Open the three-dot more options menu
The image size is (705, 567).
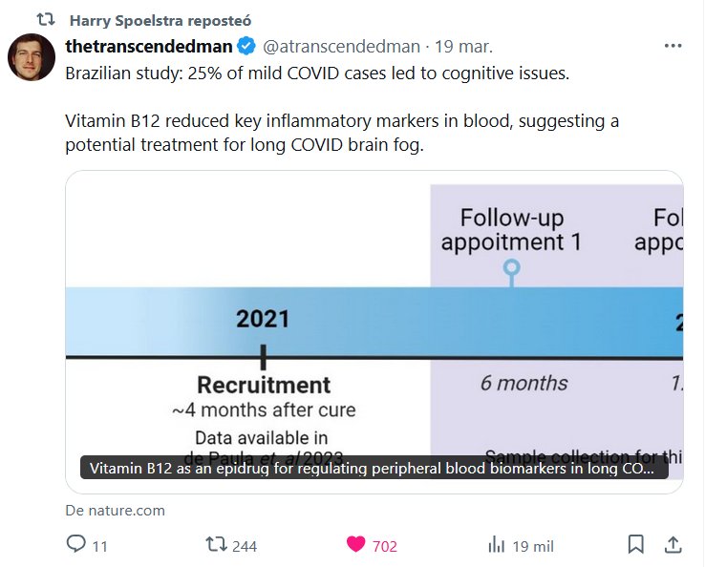pos(673,46)
